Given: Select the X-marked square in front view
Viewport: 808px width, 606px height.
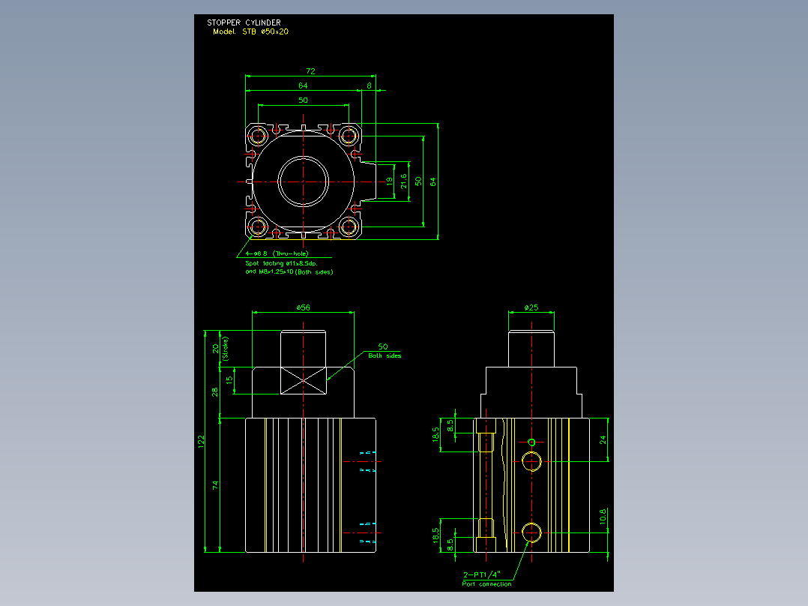Looking at the screenshot, I should [x=304, y=380].
